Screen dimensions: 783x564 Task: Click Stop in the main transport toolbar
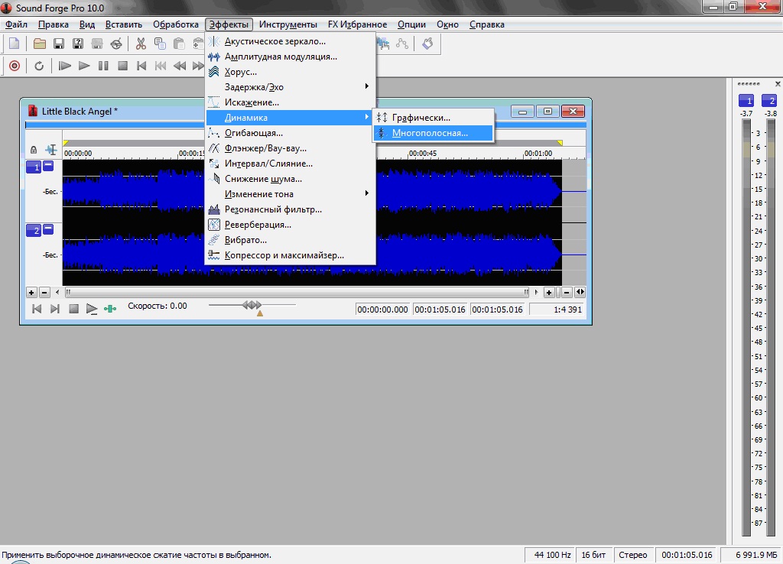122,66
